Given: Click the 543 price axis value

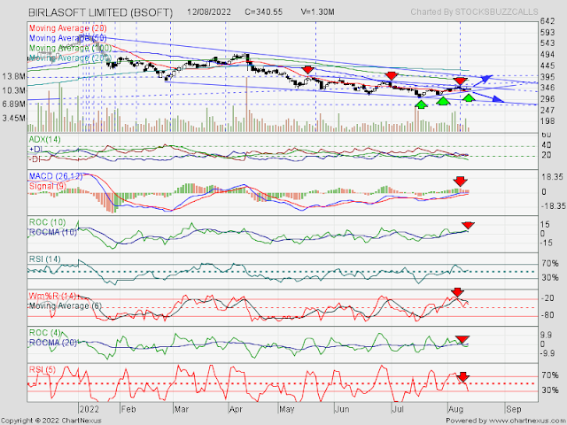Looking at the screenshot, I should (548, 43).
